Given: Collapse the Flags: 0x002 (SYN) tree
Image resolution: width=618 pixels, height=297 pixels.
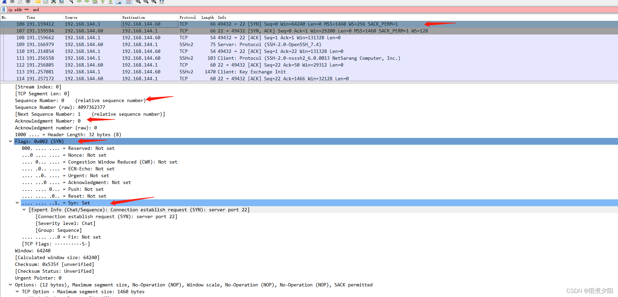Looking at the screenshot, I should (10, 141).
